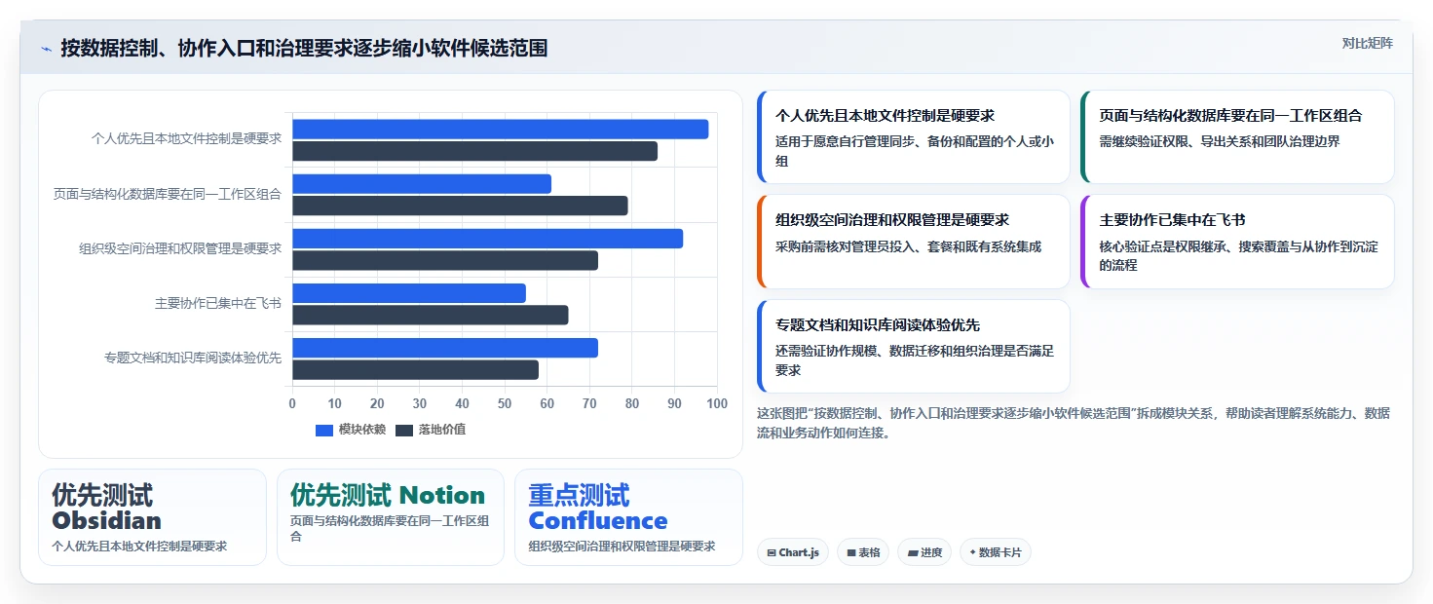Click subtitle text under the Confluence heading

click(x=622, y=546)
